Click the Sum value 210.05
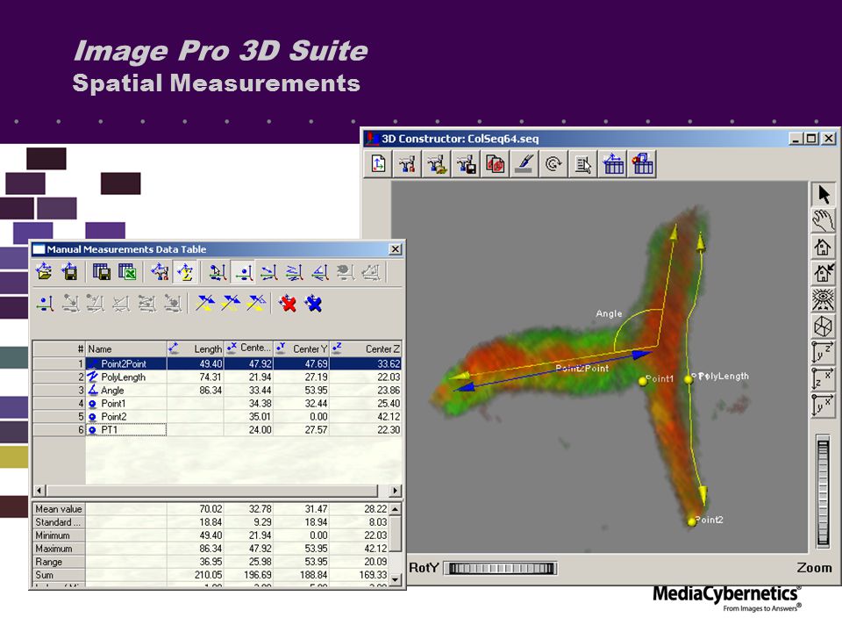 pyautogui.click(x=208, y=575)
